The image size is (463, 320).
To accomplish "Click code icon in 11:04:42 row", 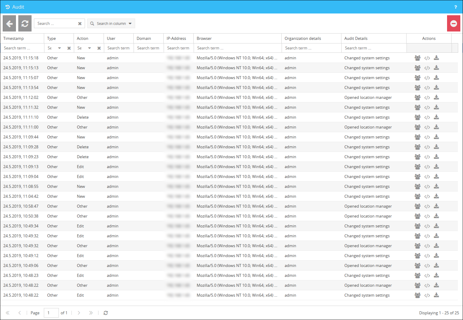I will coord(427,197).
